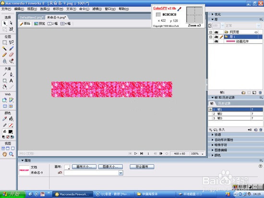This screenshot has width=264, height=198.
Task: Select the Rectangle tool
Action: [x=5, y=81]
